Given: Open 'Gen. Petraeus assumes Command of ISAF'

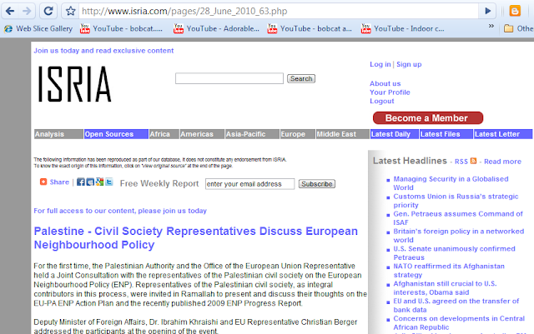Looking at the screenshot, I should [458, 218].
